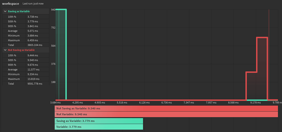Click the green Variable: 3.779 ms bar

pyautogui.click(x=99, y=127)
